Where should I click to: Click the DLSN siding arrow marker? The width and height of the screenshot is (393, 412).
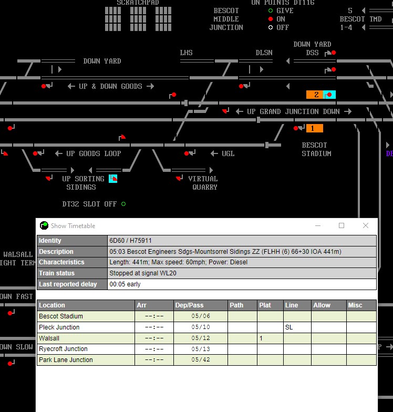click(262, 69)
